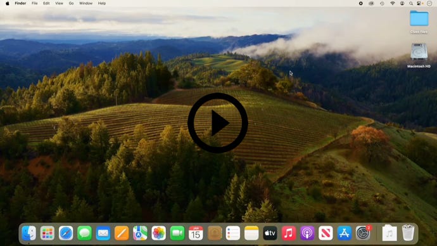Launch the Music app from the Dock
The height and width of the screenshot is (246, 437).
tap(289, 233)
